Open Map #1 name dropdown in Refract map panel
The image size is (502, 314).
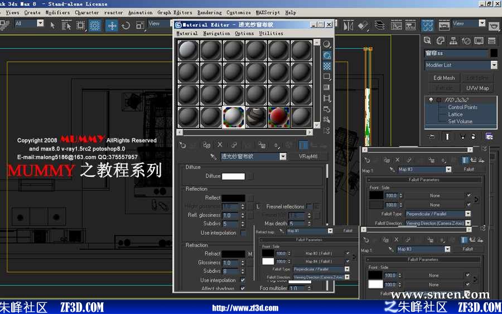(x=330, y=231)
